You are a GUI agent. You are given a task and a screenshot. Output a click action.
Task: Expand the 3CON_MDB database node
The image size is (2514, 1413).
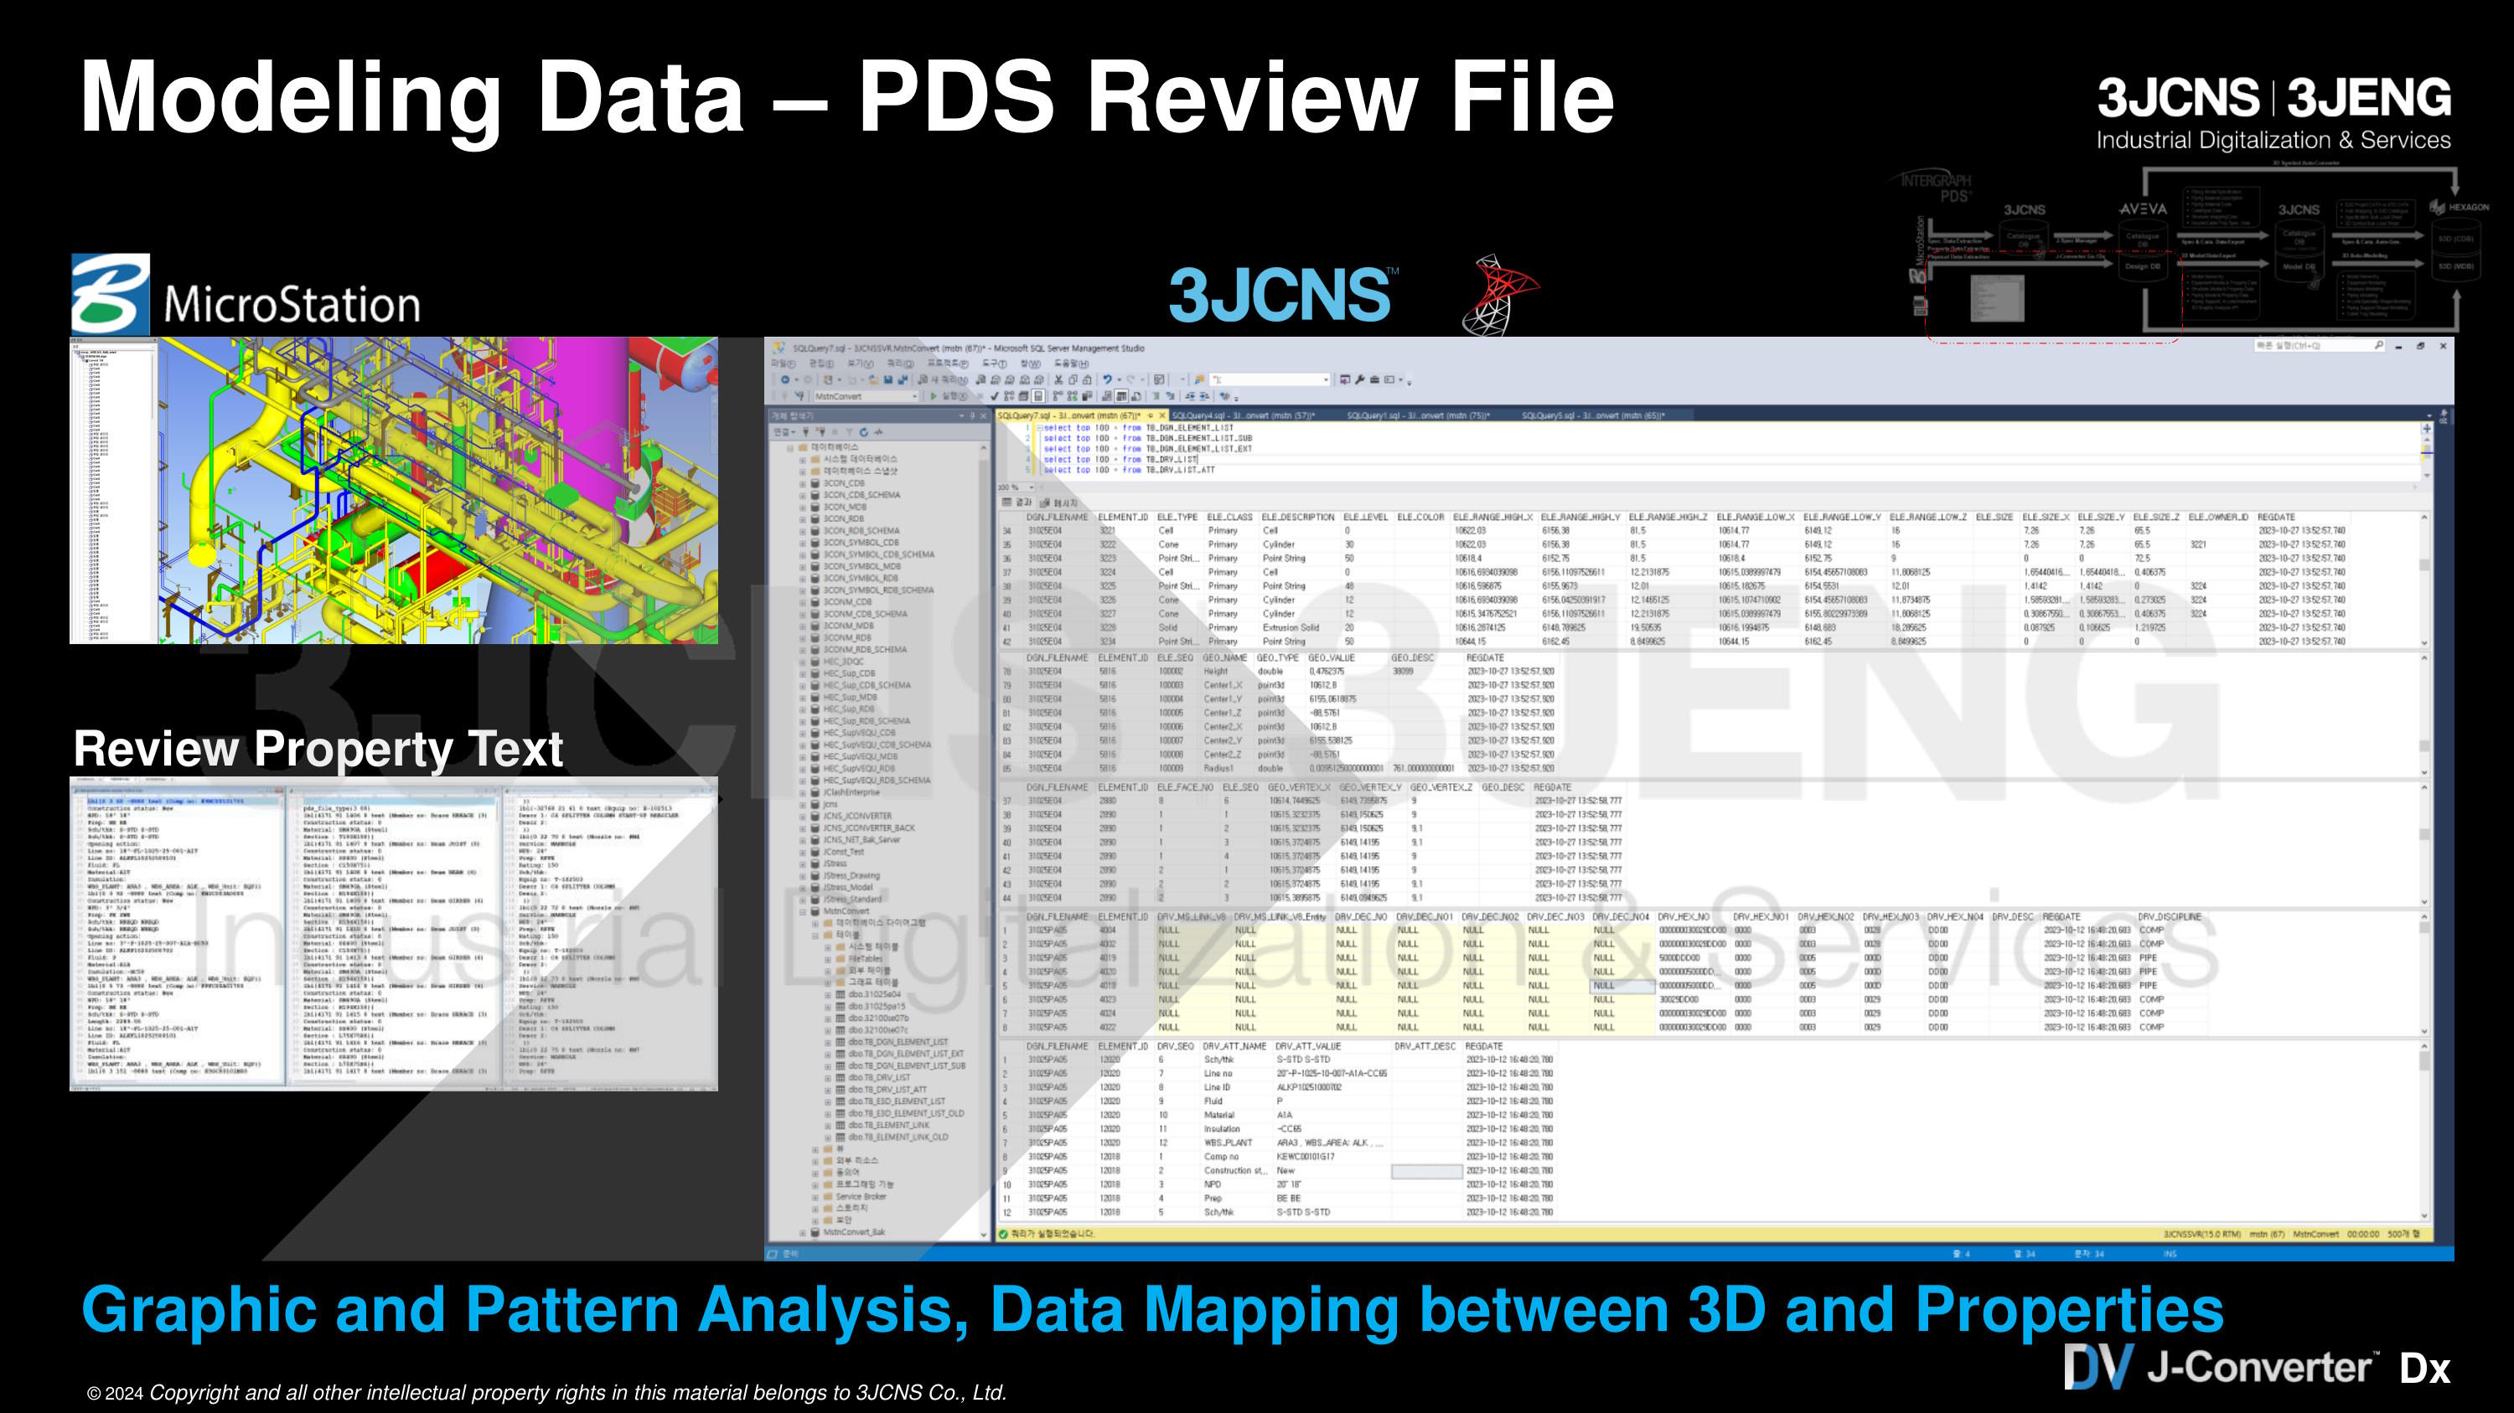[x=803, y=507]
